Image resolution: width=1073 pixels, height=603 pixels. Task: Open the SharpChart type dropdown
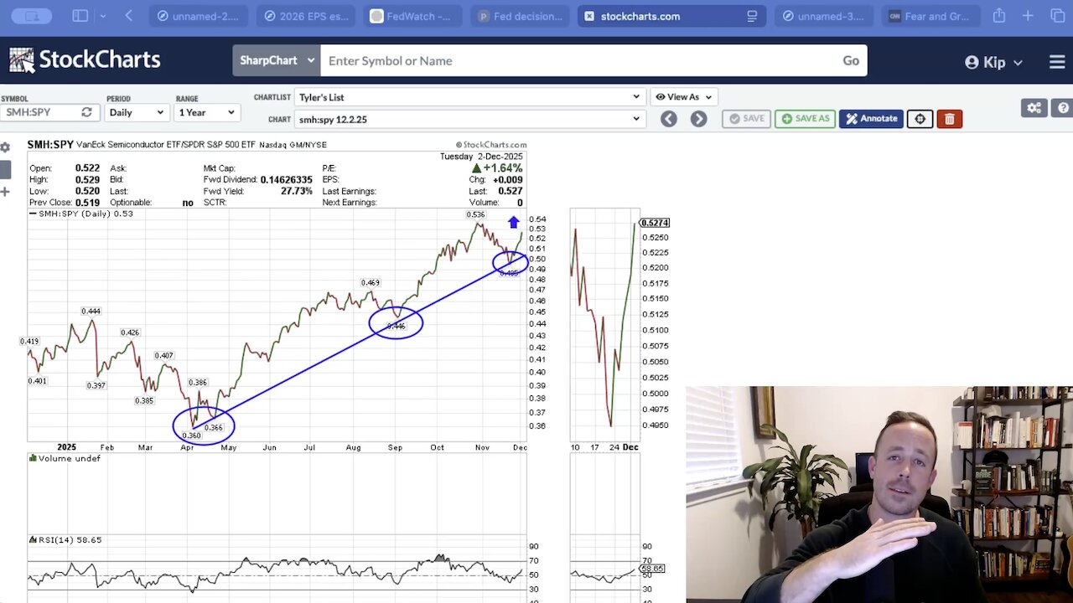276,60
